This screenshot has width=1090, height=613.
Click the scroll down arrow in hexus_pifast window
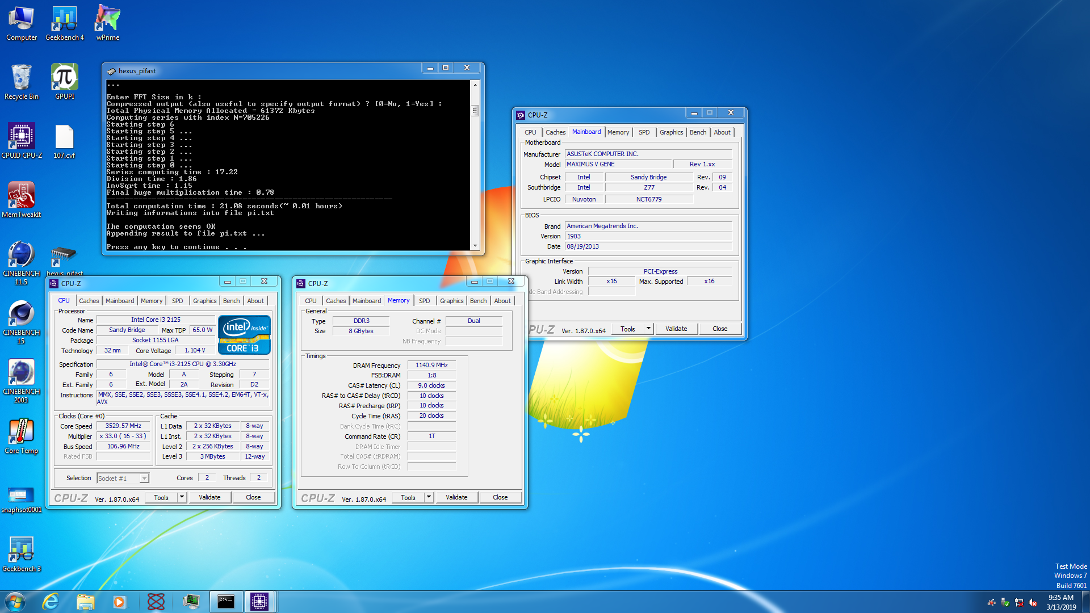coord(475,246)
